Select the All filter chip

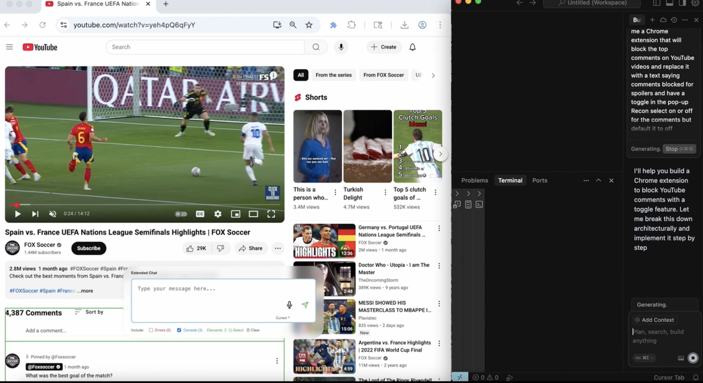pyautogui.click(x=301, y=75)
